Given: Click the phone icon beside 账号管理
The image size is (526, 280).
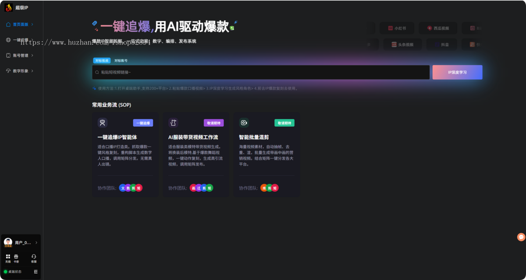Looking at the screenshot, I should click(x=8, y=56).
